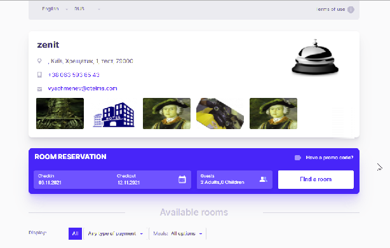Open the English language dropdown

pos(55,9)
